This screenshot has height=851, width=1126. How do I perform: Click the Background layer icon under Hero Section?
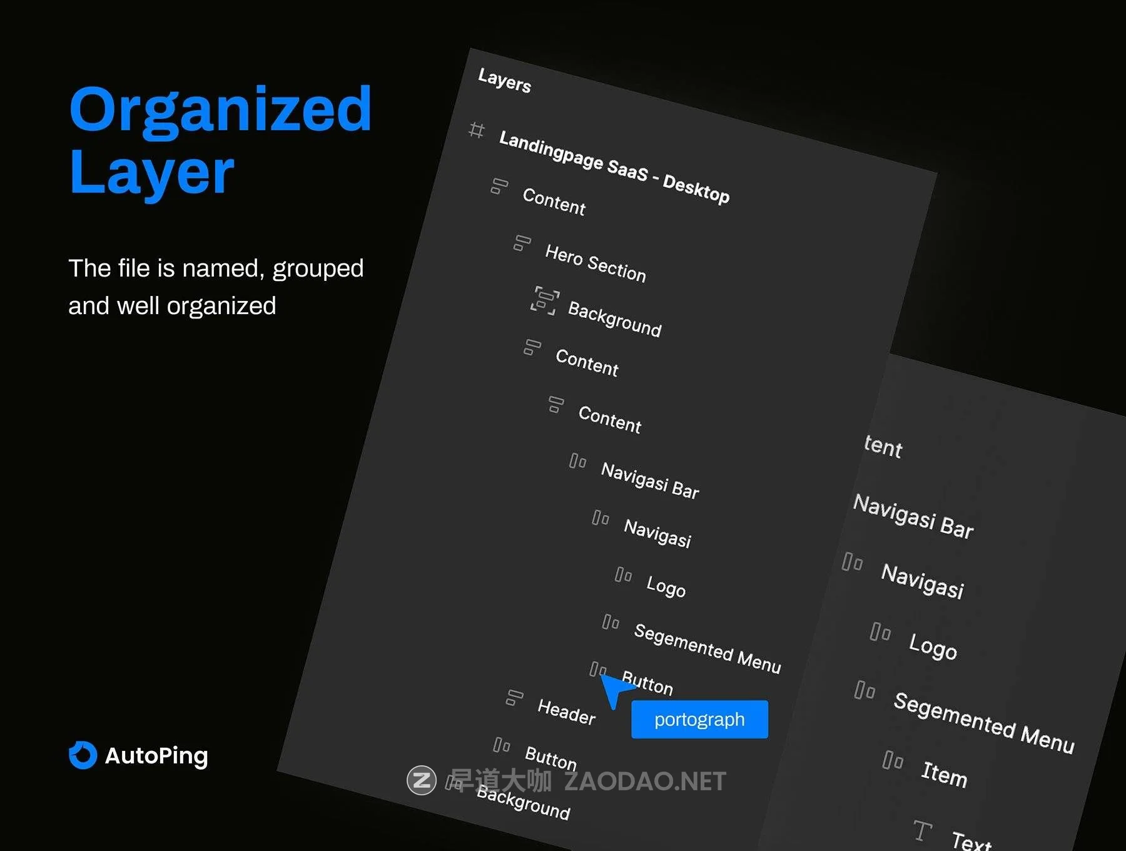click(x=544, y=300)
